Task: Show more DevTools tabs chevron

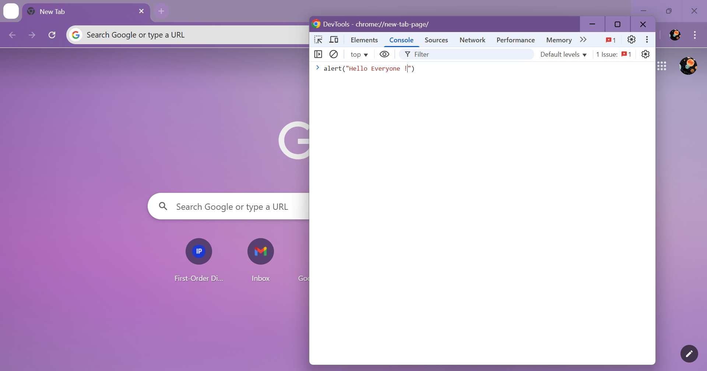Action: pyautogui.click(x=583, y=40)
